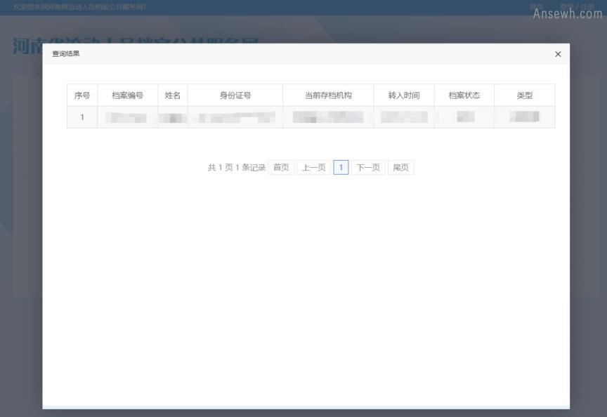Click the 当前存档机构 column header
607x417 pixels.
coord(328,95)
